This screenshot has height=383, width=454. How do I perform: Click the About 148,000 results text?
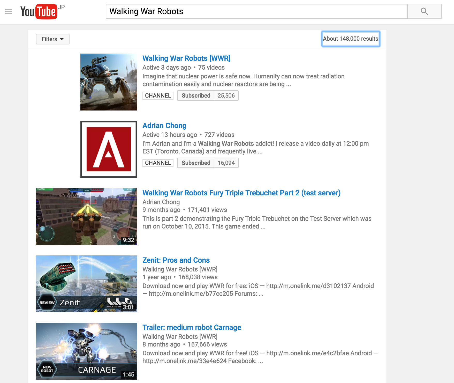350,39
